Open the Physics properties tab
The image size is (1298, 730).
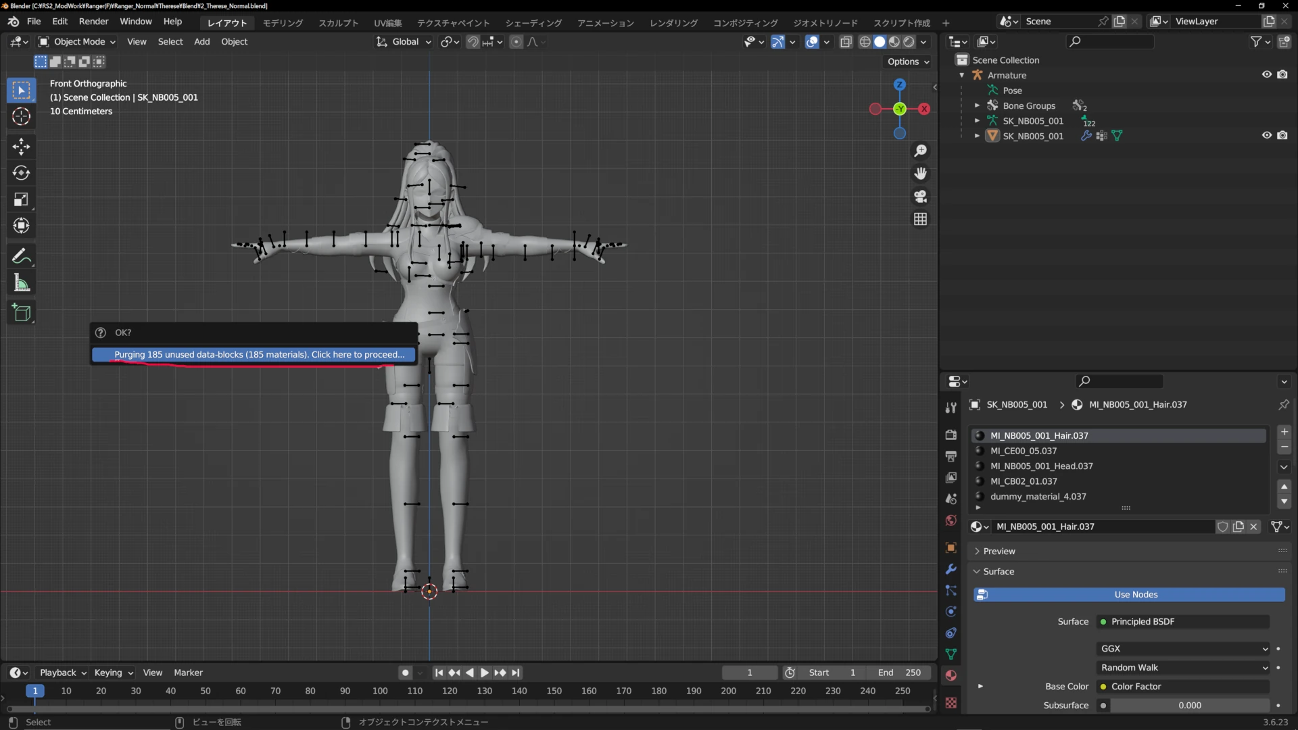[x=951, y=612]
